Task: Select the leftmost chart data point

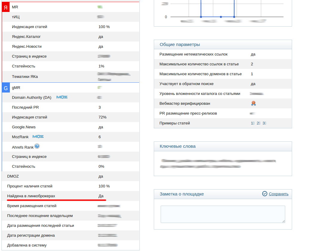Action: point(201,17)
